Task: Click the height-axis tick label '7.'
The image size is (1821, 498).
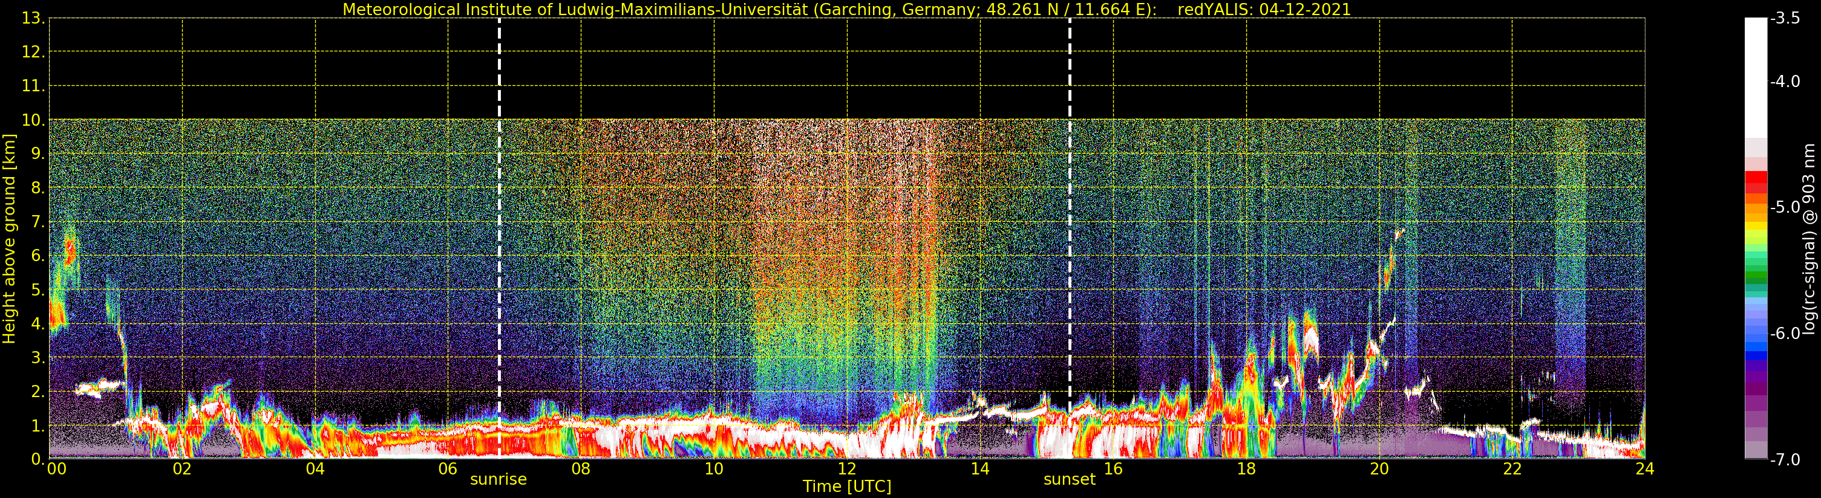Action: tap(38, 222)
